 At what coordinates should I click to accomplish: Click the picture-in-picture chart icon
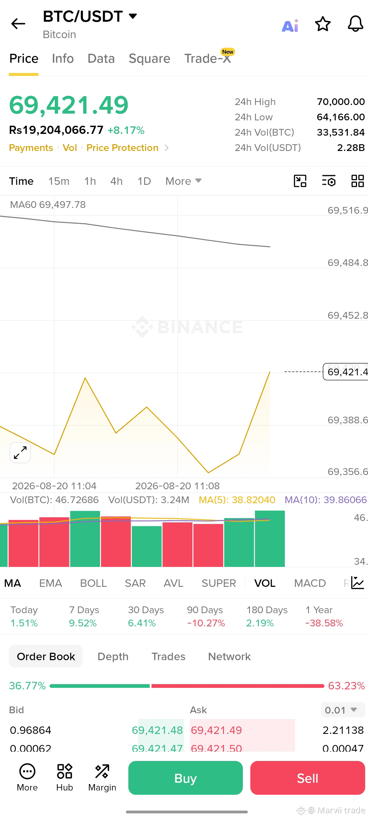tap(300, 181)
